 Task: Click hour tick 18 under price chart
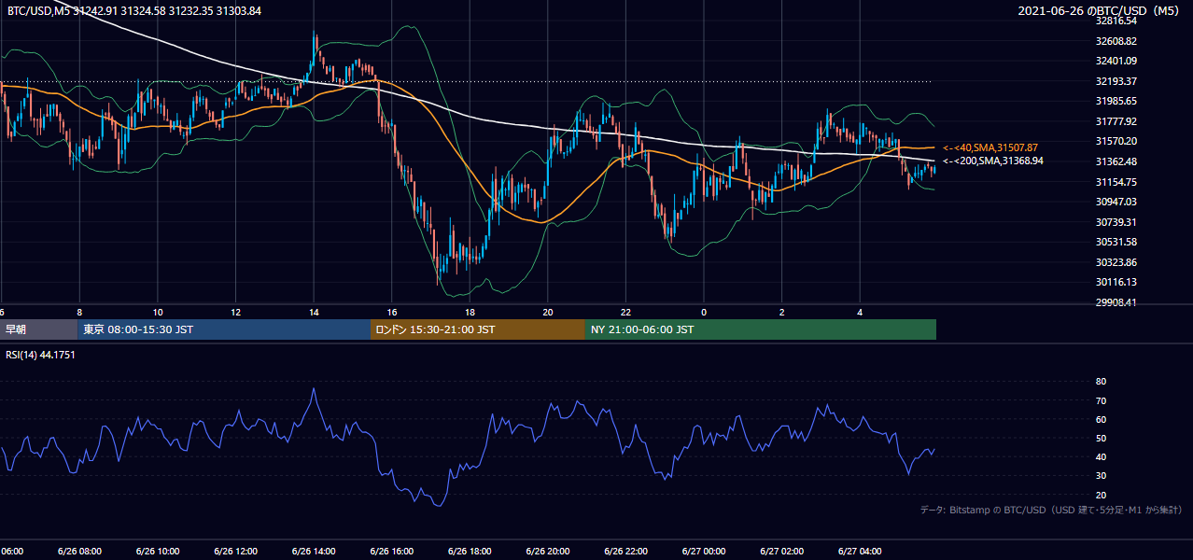click(x=470, y=313)
